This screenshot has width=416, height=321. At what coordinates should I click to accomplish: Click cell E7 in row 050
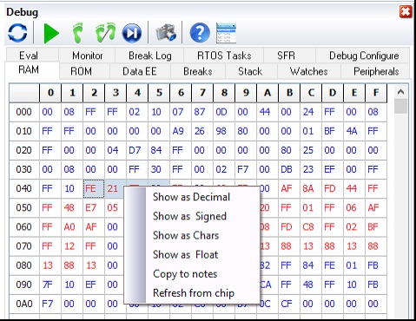(94, 207)
